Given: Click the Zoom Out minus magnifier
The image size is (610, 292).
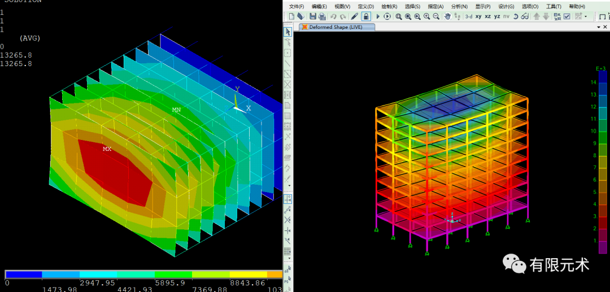Looking at the screenshot, I should 436,16.
